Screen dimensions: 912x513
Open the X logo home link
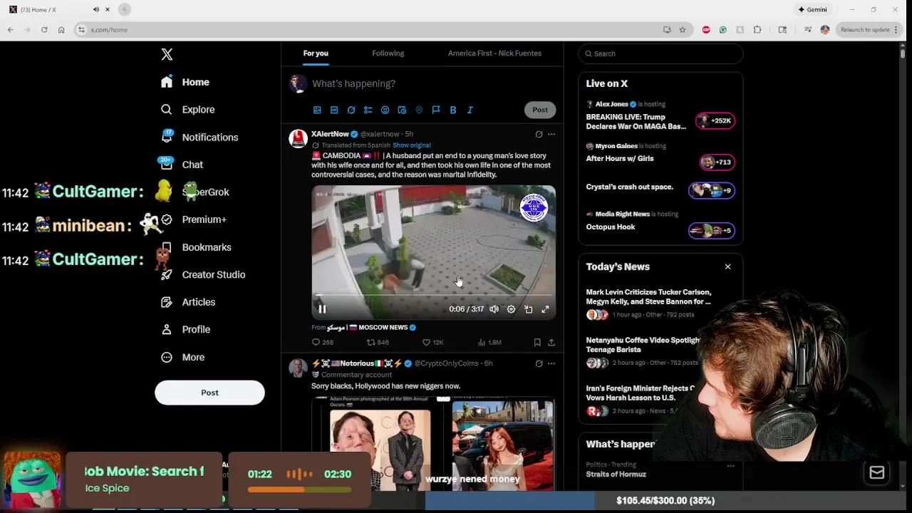click(167, 54)
